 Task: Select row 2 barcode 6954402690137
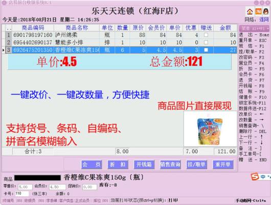pyautogui.click(x=33, y=43)
